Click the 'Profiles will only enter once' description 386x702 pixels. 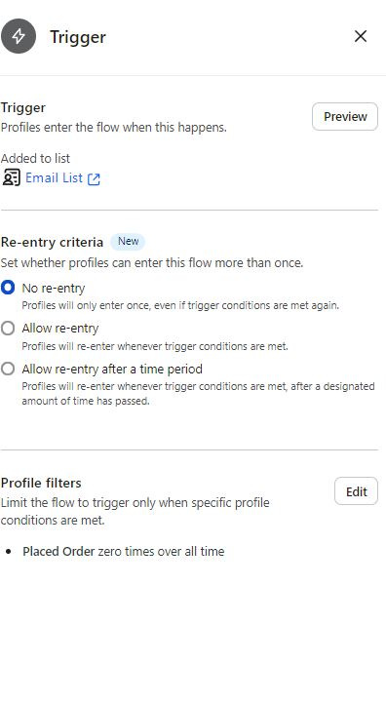[x=180, y=305]
